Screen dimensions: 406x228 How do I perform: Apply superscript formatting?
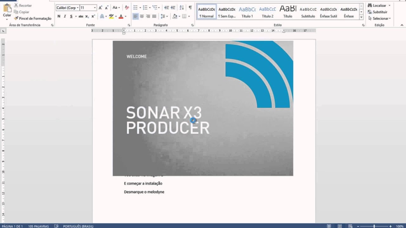coord(93,16)
